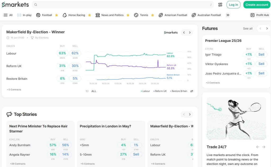271x167 pixels.
Task: Click the By-Elections trophy icon
Action: [x=32, y=38]
